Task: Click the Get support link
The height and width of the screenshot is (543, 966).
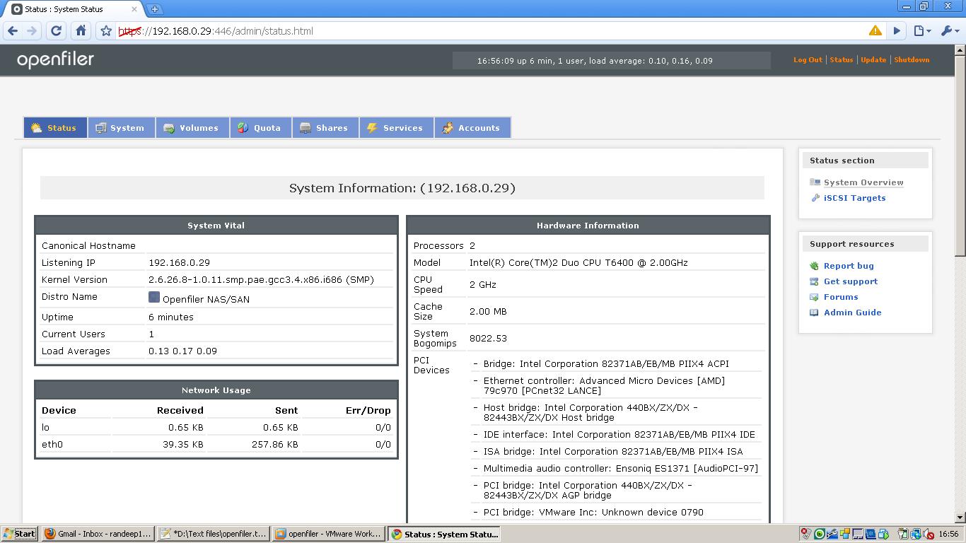Action: [851, 281]
